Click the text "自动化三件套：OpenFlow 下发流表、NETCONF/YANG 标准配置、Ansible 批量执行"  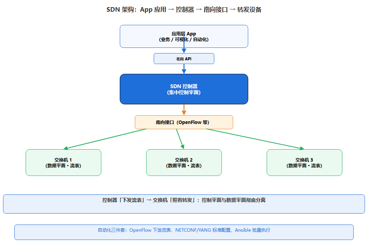pyautogui.click(x=184, y=230)
